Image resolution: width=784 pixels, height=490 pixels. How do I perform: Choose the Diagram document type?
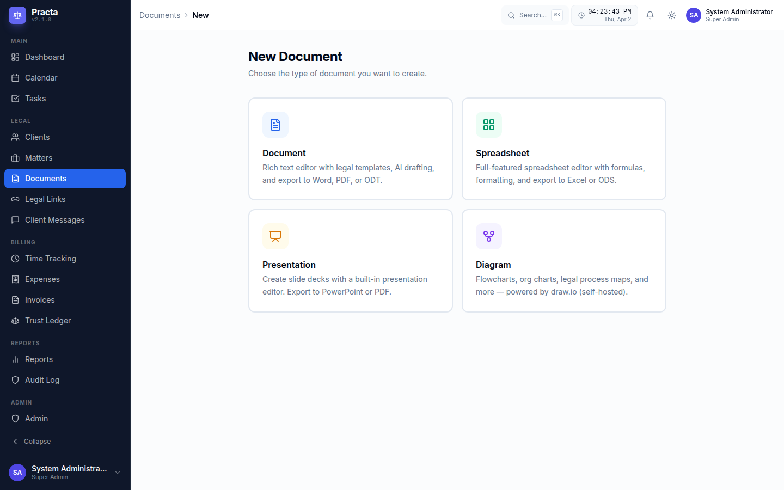click(563, 260)
